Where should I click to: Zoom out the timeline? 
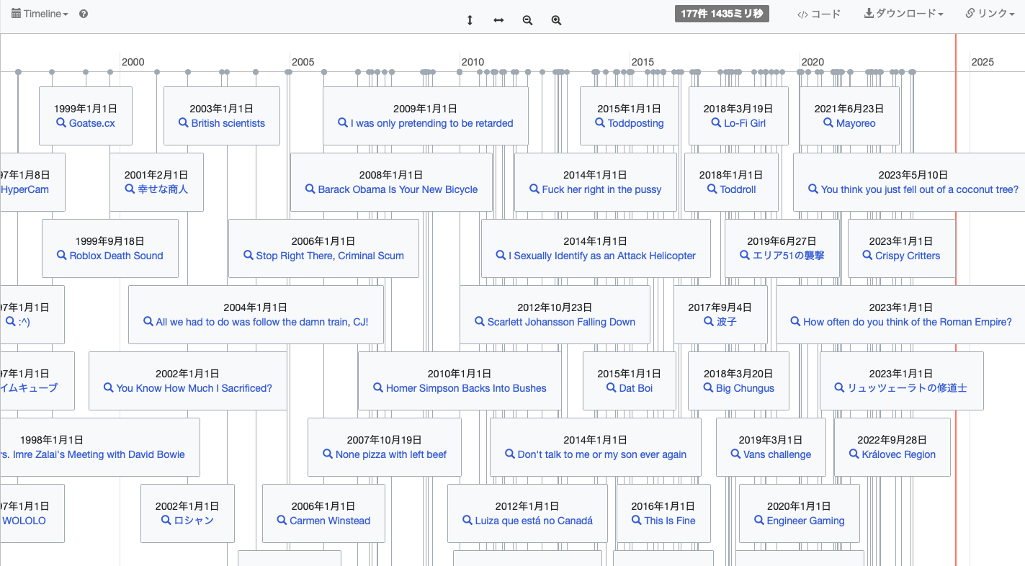click(x=527, y=20)
